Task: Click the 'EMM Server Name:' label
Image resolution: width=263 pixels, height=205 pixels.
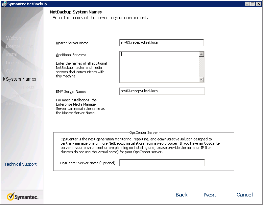Action: tap(71, 92)
